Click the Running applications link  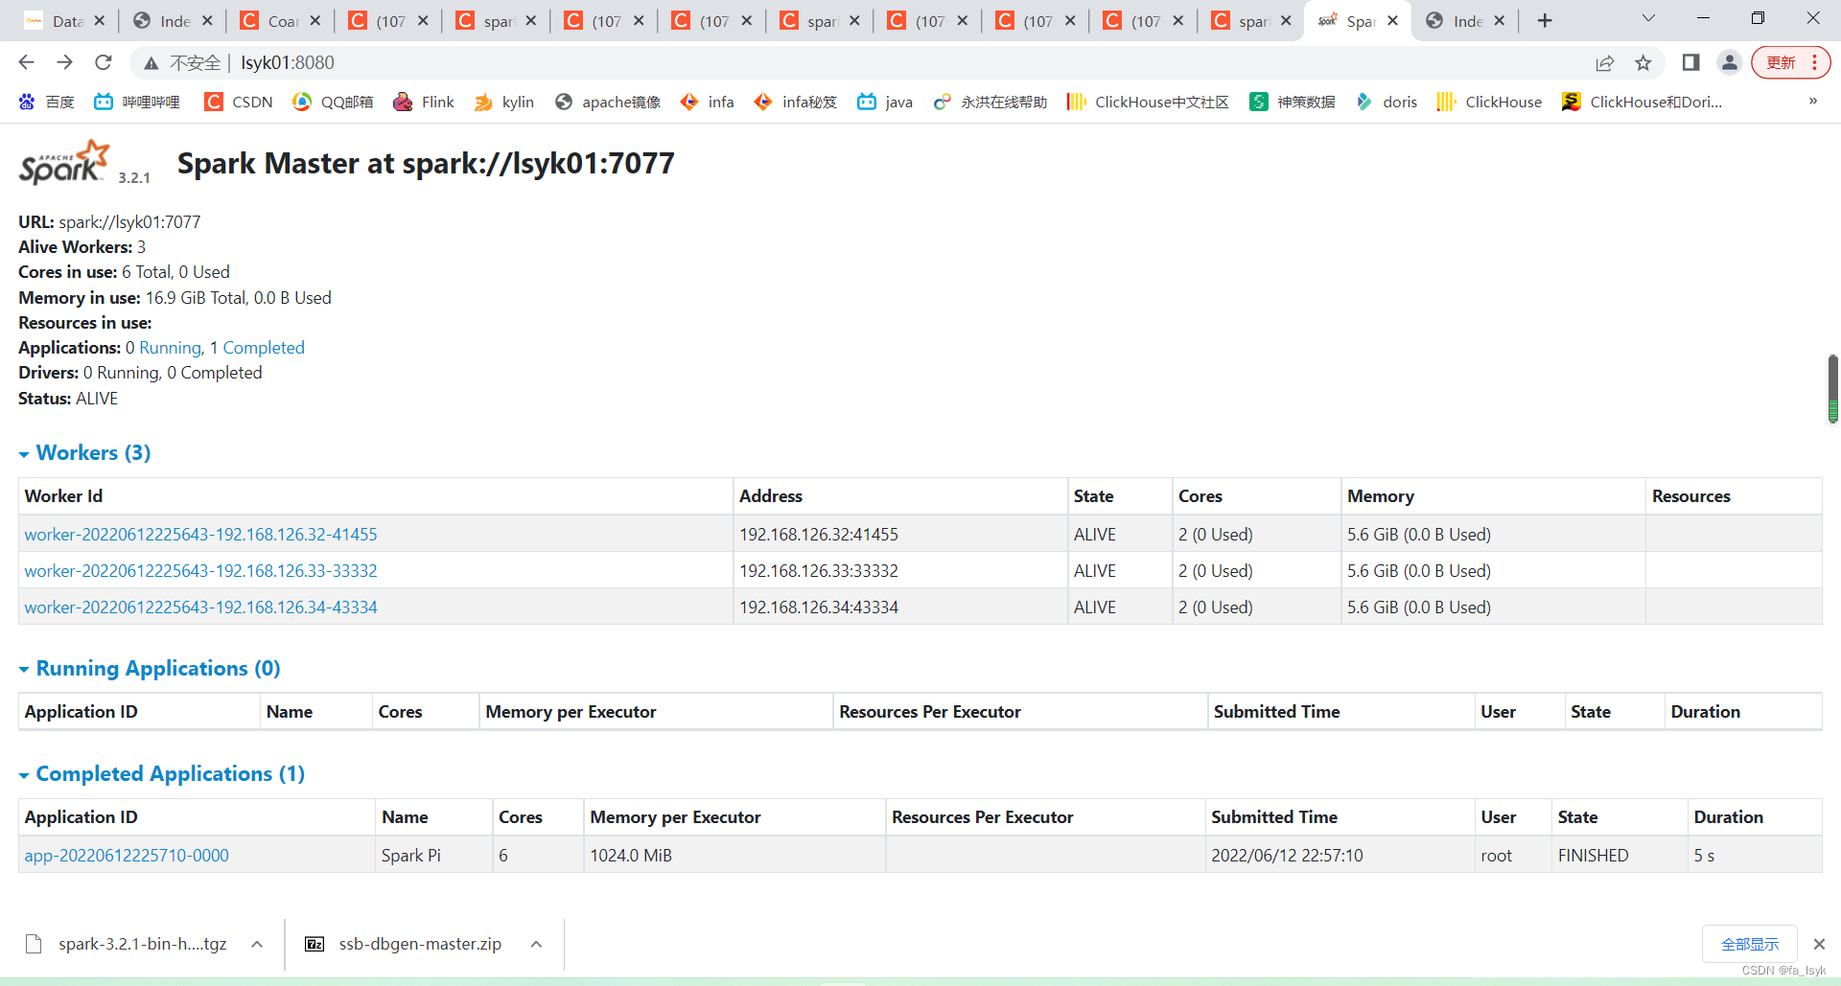click(171, 348)
